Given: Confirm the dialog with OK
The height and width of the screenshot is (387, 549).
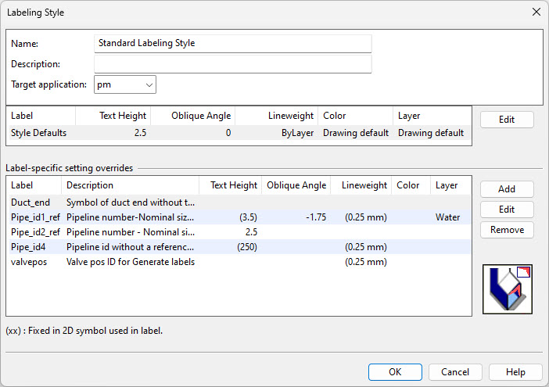Looking at the screenshot, I should pos(395,372).
